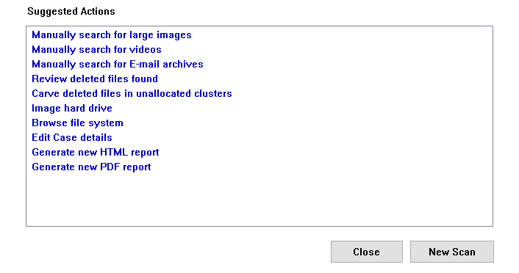Modify the case details entry

(72, 137)
